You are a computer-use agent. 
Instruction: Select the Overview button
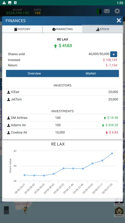click(34, 73)
